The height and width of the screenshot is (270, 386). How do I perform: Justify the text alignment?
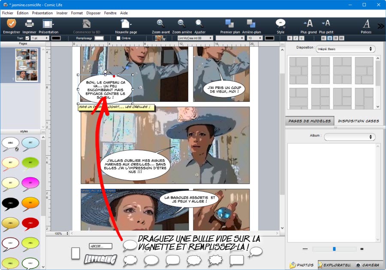coord(341,38)
